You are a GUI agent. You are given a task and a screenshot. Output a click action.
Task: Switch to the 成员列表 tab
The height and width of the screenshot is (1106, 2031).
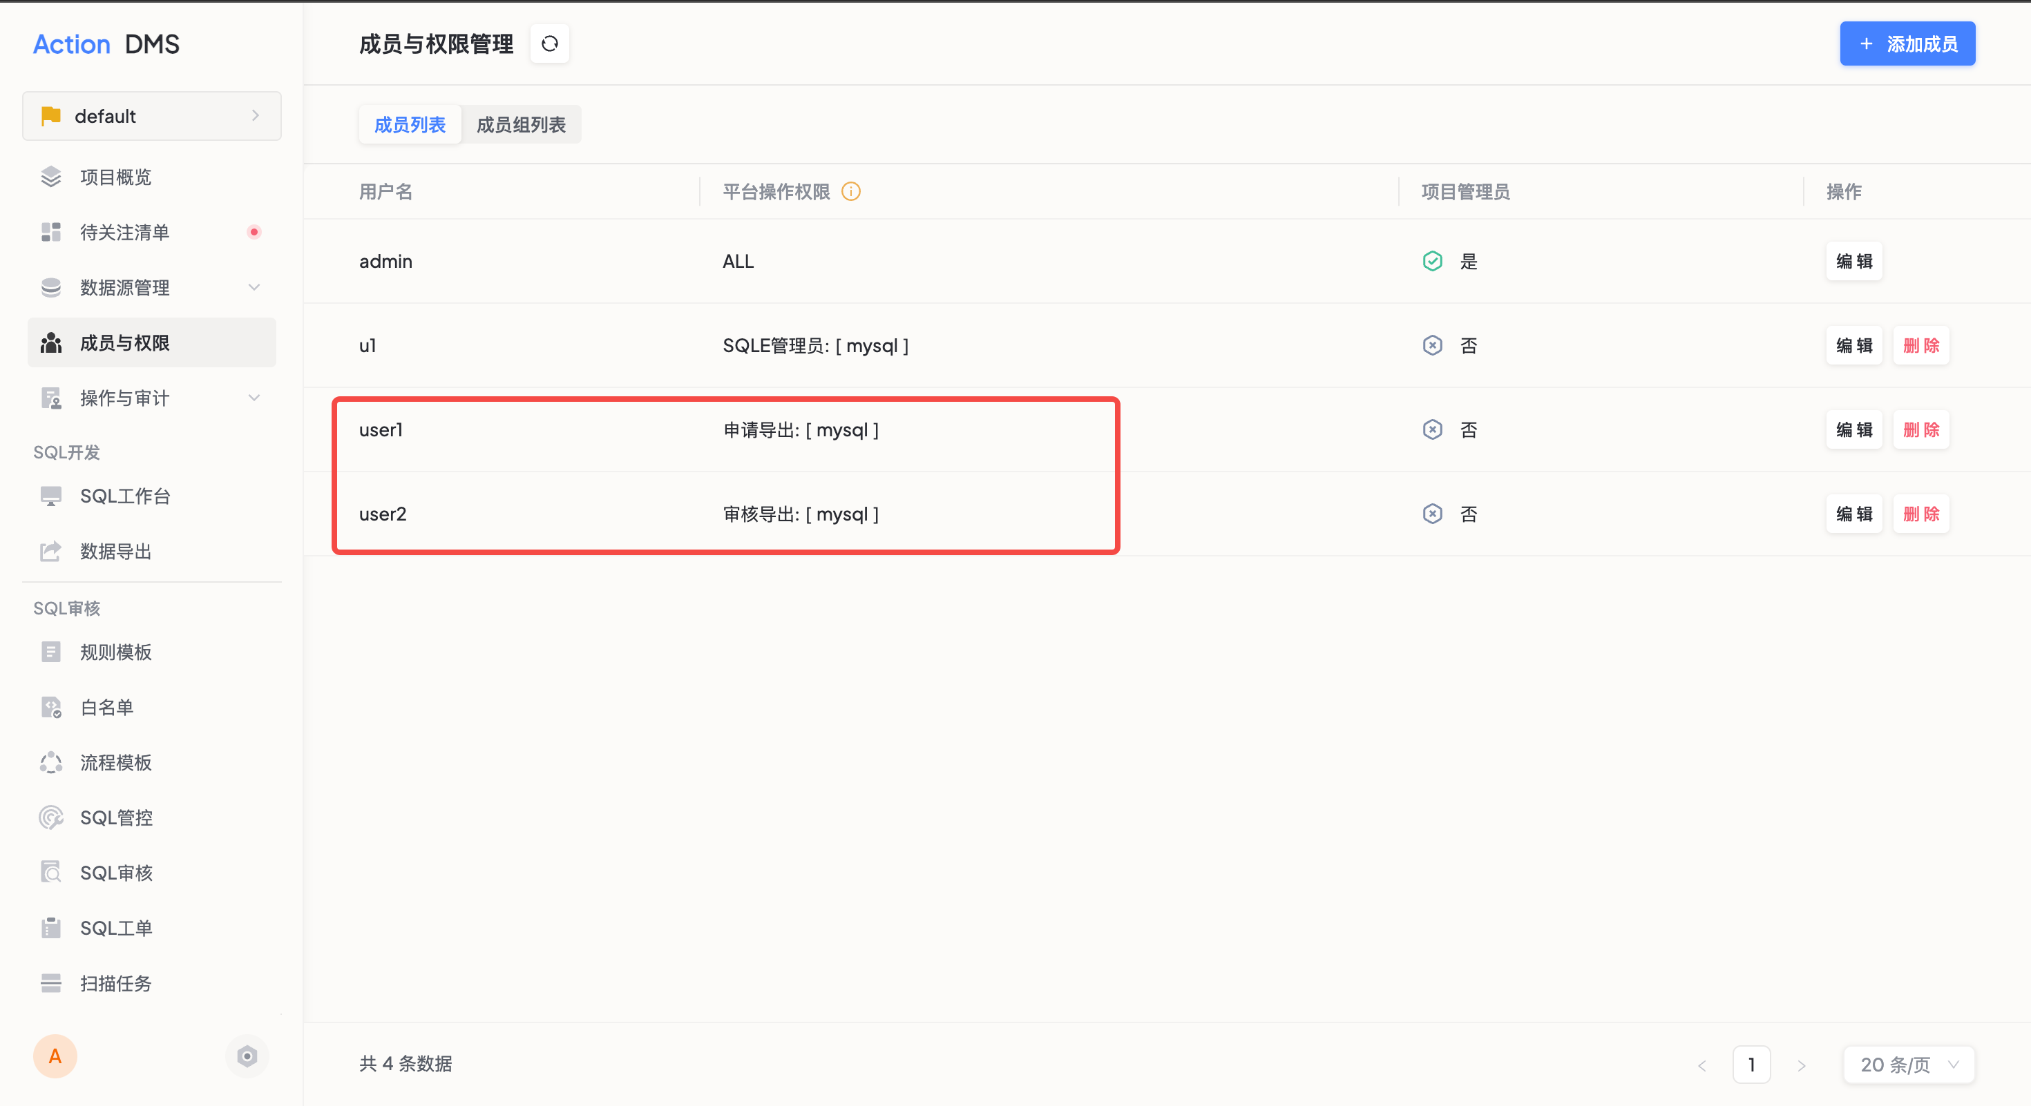click(410, 124)
